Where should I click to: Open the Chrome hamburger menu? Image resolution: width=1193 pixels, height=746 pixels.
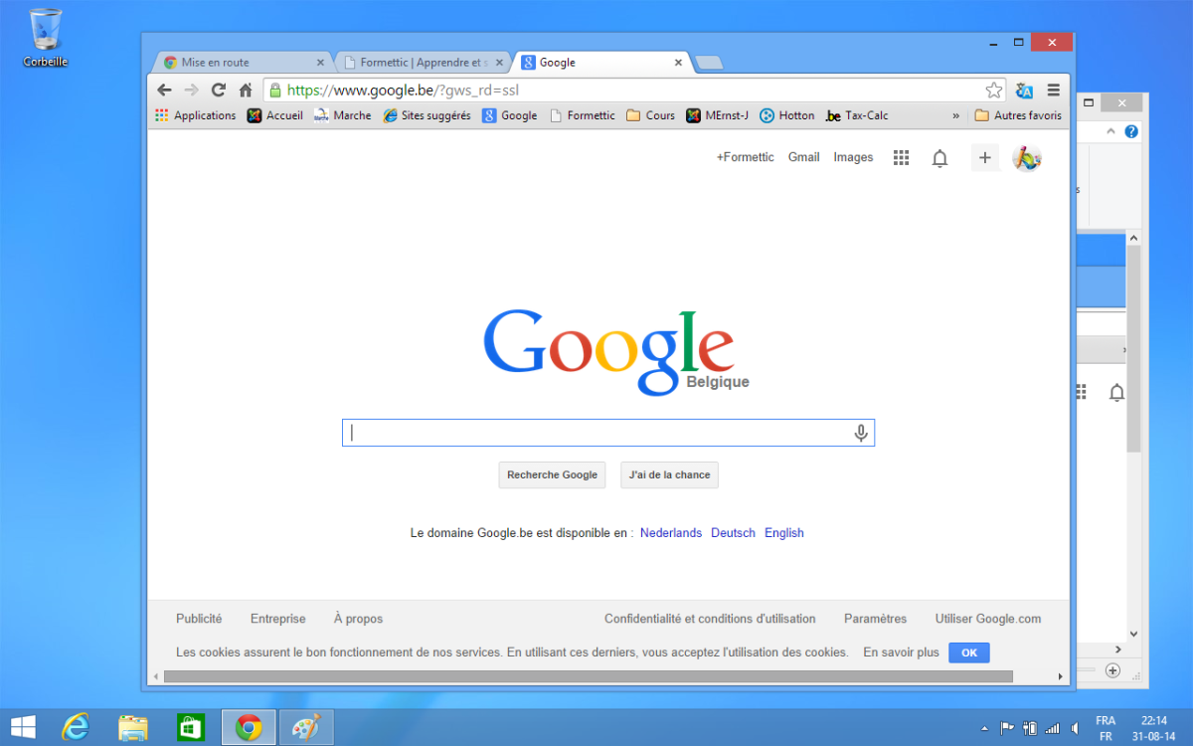pos(1054,90)
